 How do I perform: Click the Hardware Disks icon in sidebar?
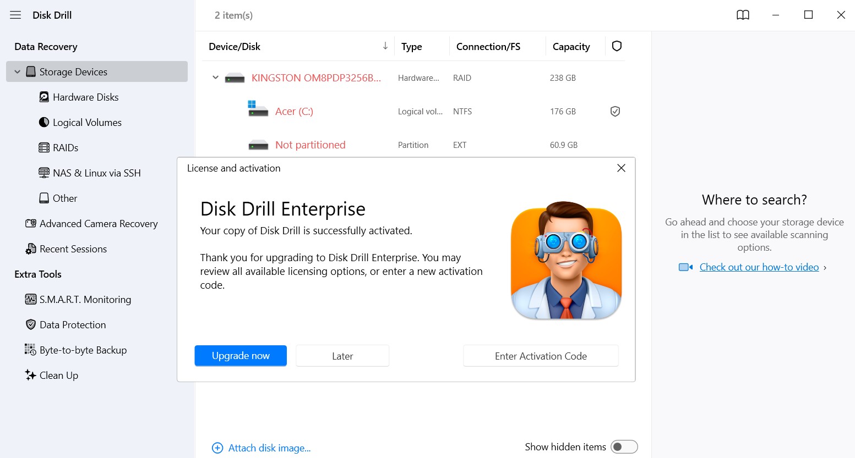[x=44, y=97]
